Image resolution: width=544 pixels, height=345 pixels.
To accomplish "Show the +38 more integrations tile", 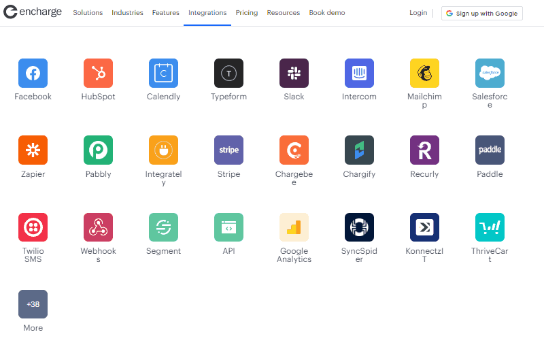I will coord(33,304).
